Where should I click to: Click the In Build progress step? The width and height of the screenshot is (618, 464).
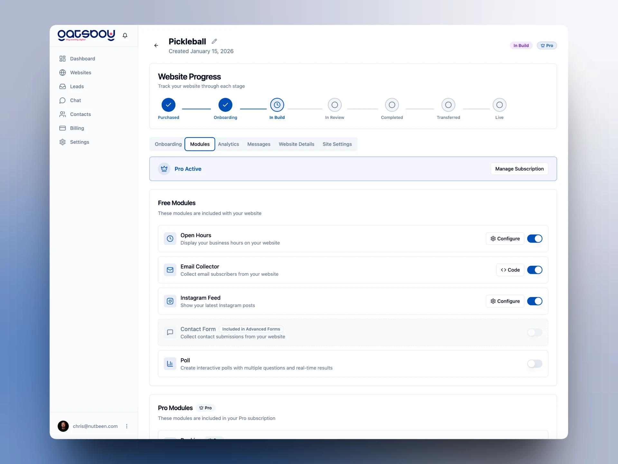point(277,105)
